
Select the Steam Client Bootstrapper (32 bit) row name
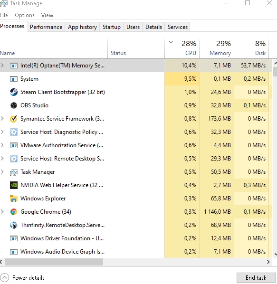click(63, 92)
